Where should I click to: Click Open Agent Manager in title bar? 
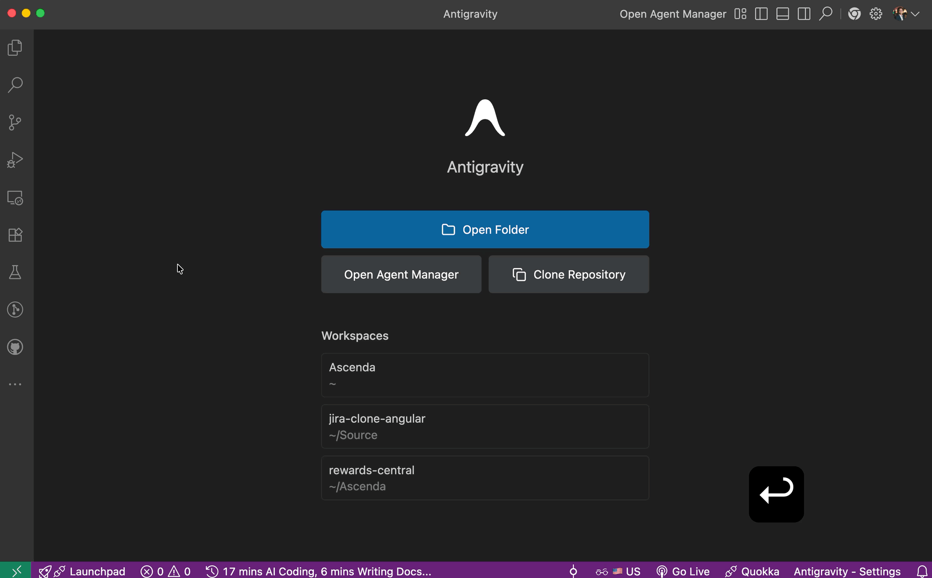click(673, 14)
